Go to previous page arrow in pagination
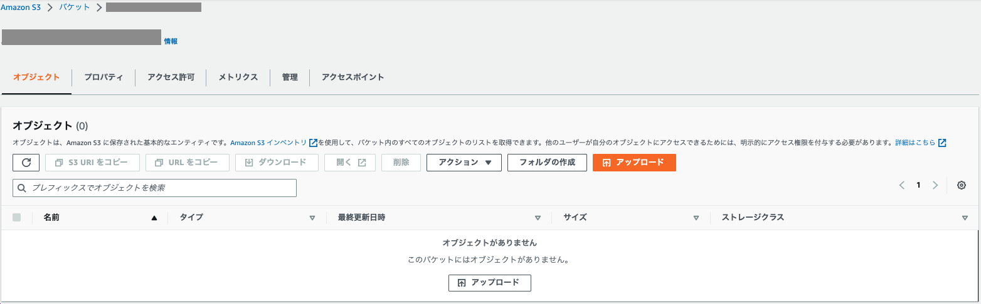Image resolution: width=981 pixels, height=304 pixels. click(902, 185)
